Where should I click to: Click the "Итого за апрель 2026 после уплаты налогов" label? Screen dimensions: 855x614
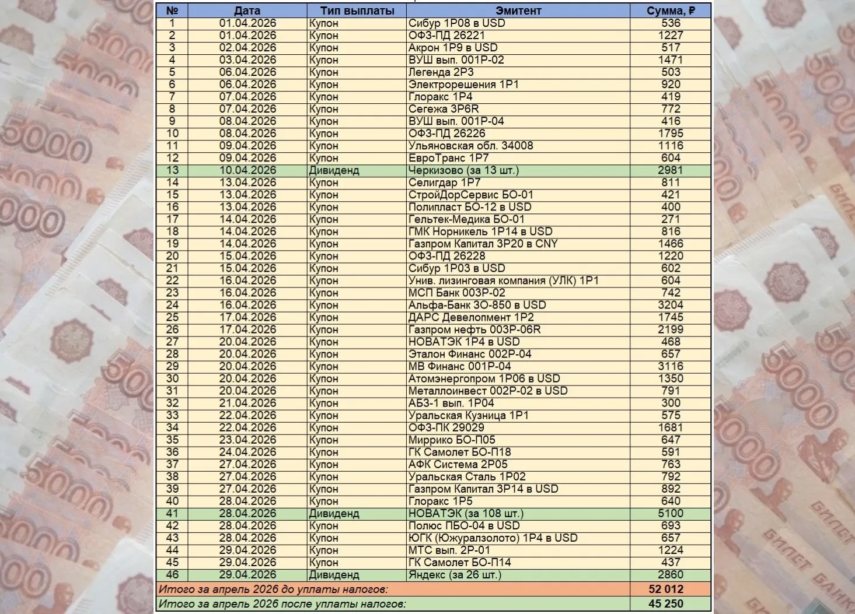pyautogui.click(x=282, y=604)
